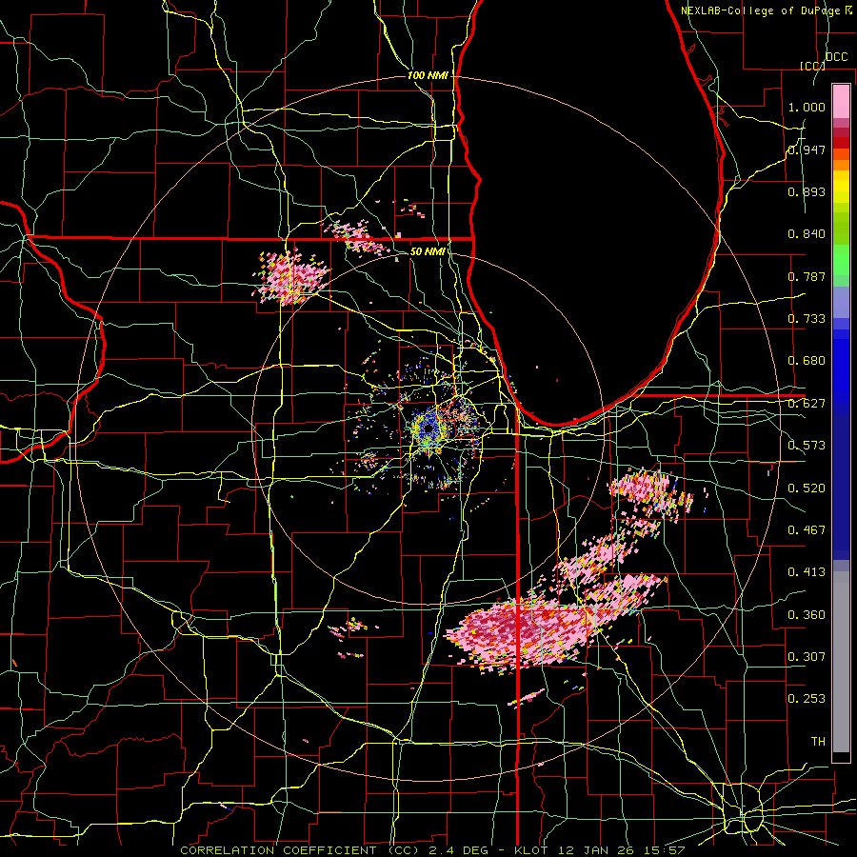Viewport: 857px width, 857px height.
Task: Select the [CC] legend label
Action: [x=812, y=66]
